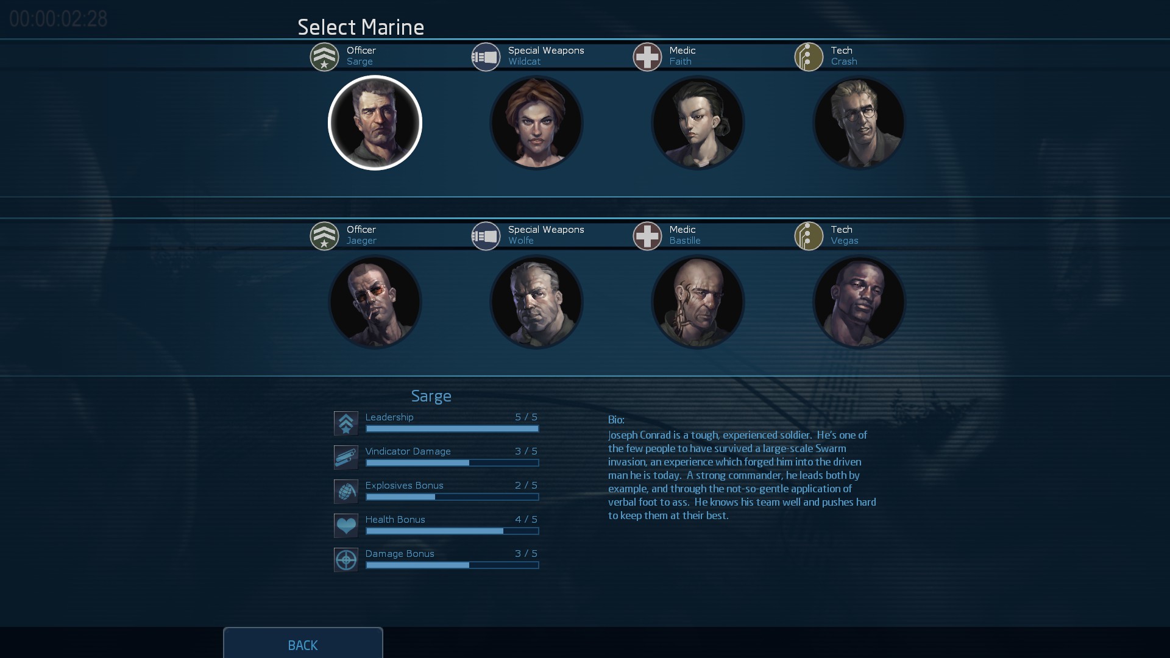
Task: Click the Special Weapons icon above Wildcat
Action: pos(486,57)
